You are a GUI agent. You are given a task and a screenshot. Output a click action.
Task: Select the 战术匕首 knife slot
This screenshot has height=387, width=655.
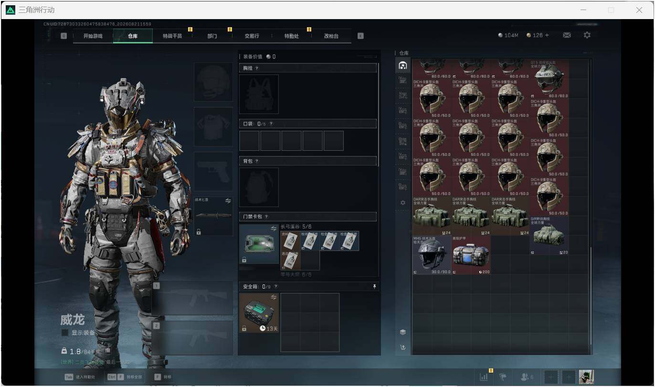(213, 216)
